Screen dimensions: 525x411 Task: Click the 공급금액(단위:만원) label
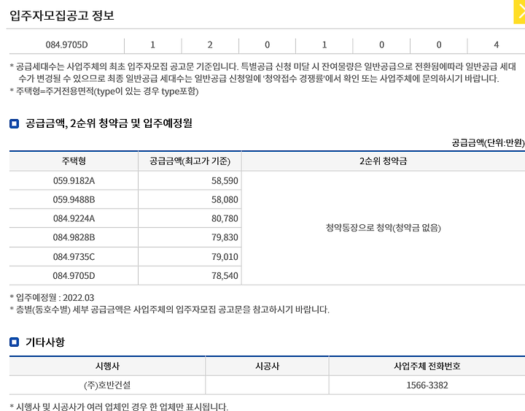click(488, 143)
